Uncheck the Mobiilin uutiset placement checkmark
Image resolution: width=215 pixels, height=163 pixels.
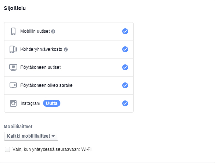click(x=125, y=31)
